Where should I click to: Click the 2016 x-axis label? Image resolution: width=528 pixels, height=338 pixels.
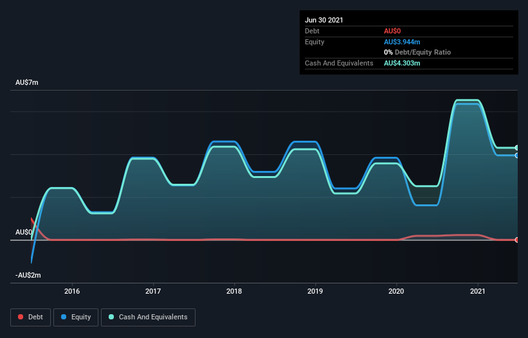(x=72, y=291)
